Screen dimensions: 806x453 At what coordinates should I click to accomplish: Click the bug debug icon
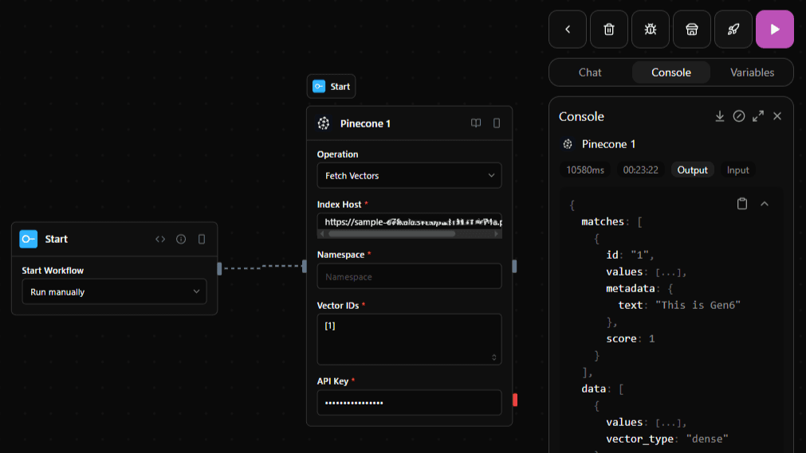coord(651,29)
